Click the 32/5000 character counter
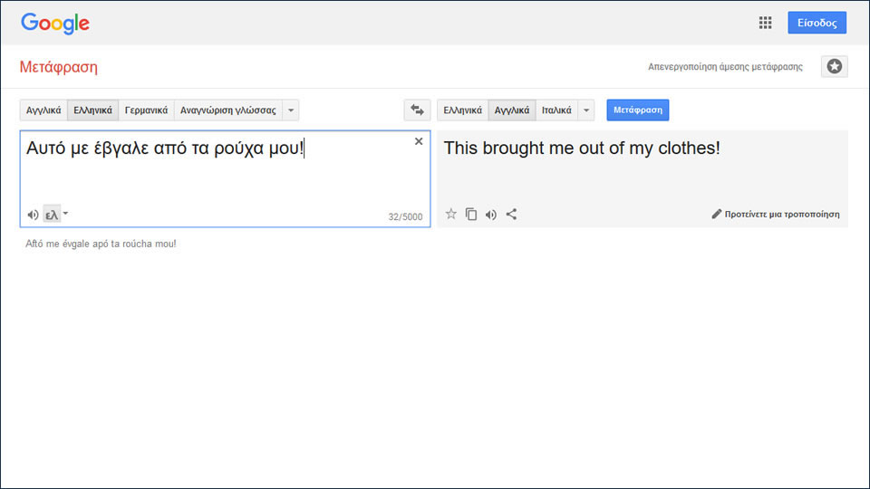 point(405,216)
